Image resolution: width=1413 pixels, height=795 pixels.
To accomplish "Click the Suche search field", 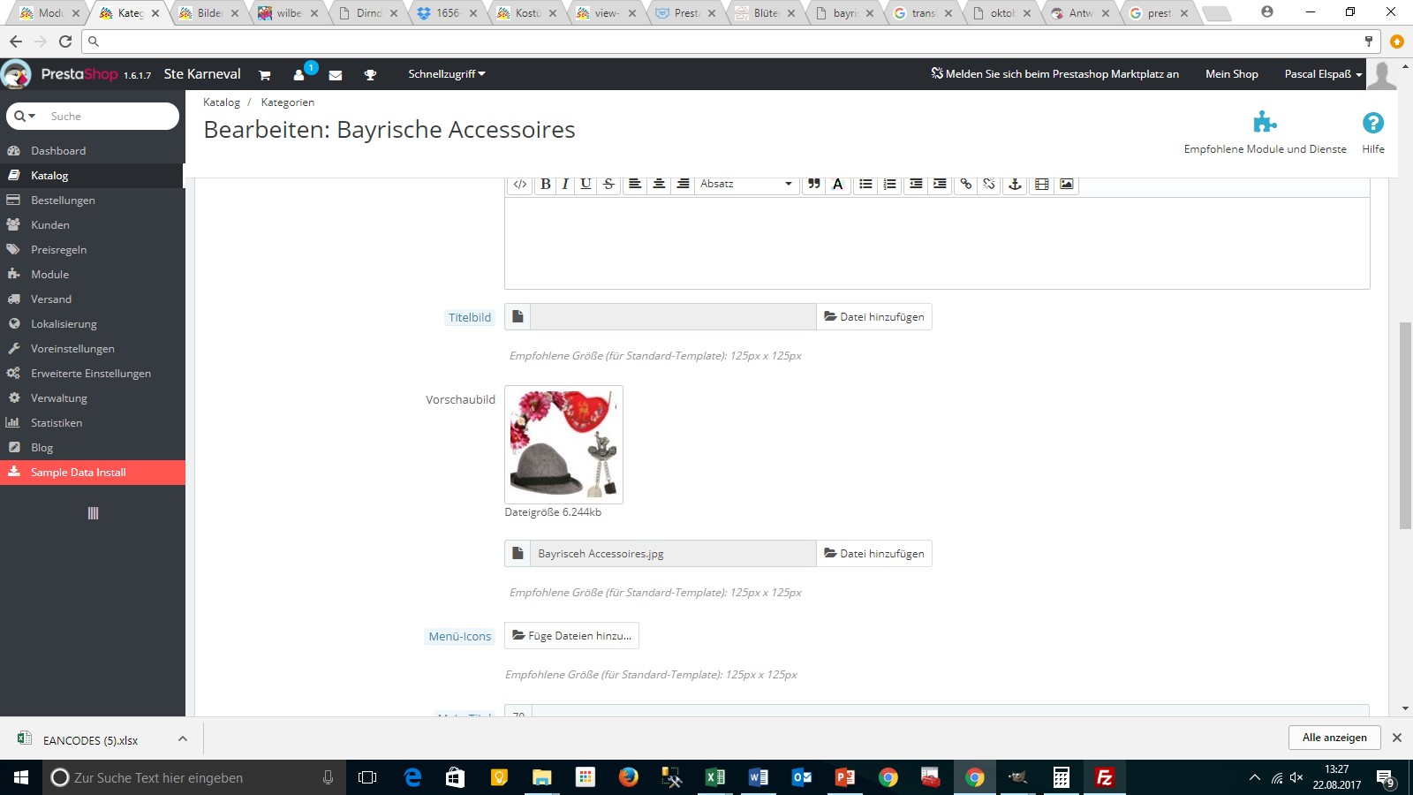I will point(111,116).
